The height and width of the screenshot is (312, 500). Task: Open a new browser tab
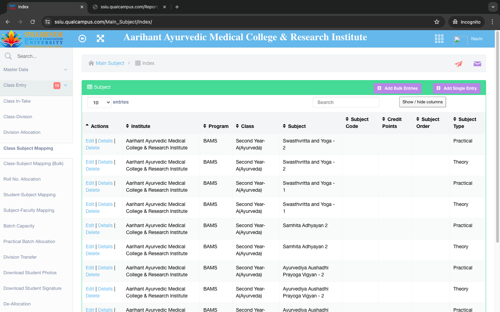tap(177, 7)
